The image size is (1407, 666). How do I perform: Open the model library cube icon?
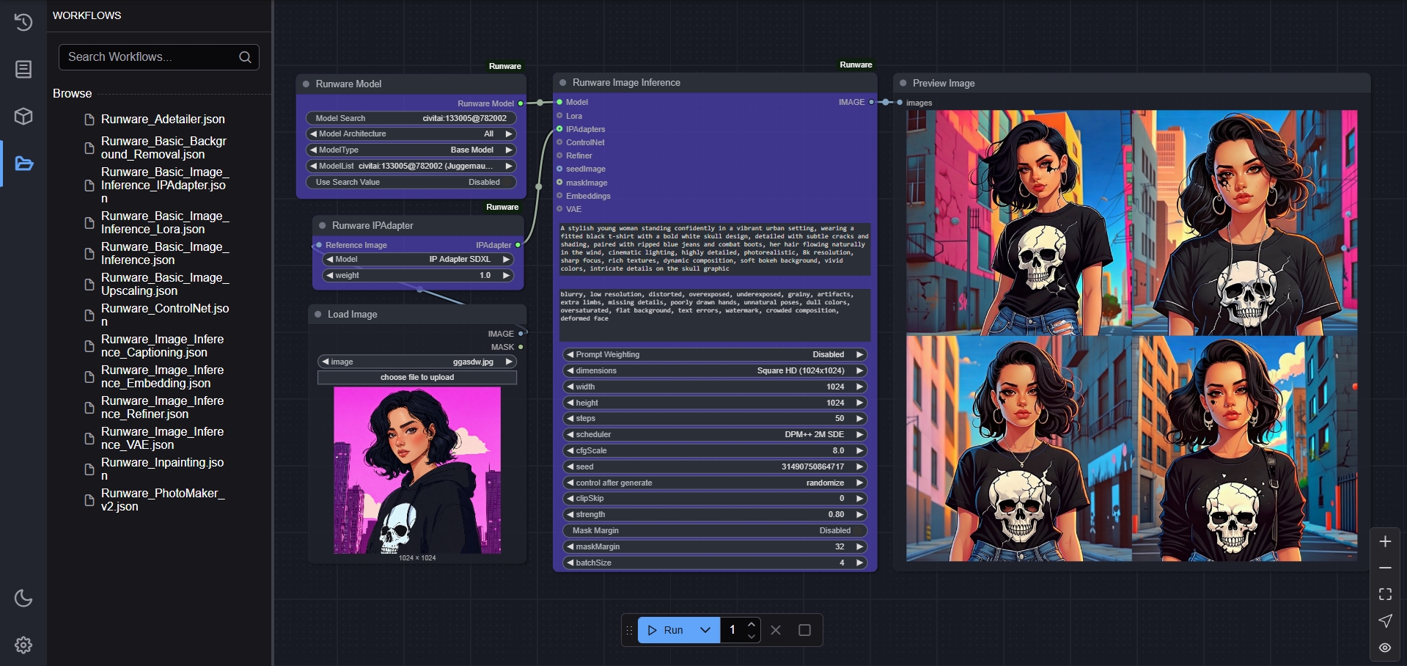[x=23, y=116]
